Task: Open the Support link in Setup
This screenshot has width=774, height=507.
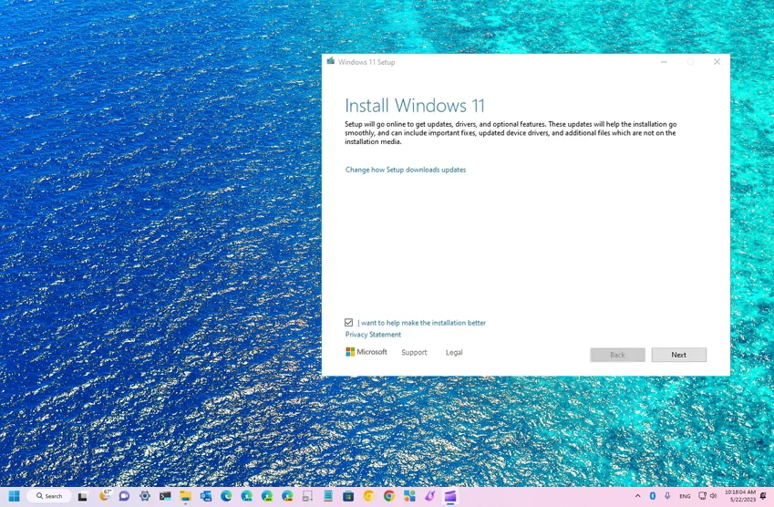Action: point(414,352)
